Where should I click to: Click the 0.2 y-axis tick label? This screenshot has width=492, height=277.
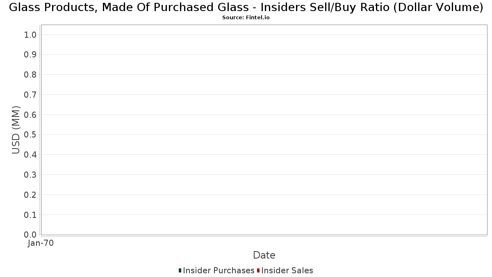pyautogui.click(x=31, y=195)
